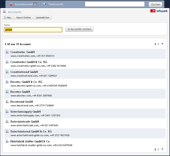The height and width of the screenshot is (156, 170).
Task: Click building icon beside Creativetrend GmbH
Action: tap(7, 72)
